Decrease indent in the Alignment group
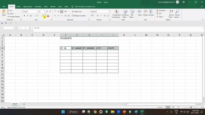The width and height of the screenshot is (205, 115). pyautogui.click(x=65, y=16)
